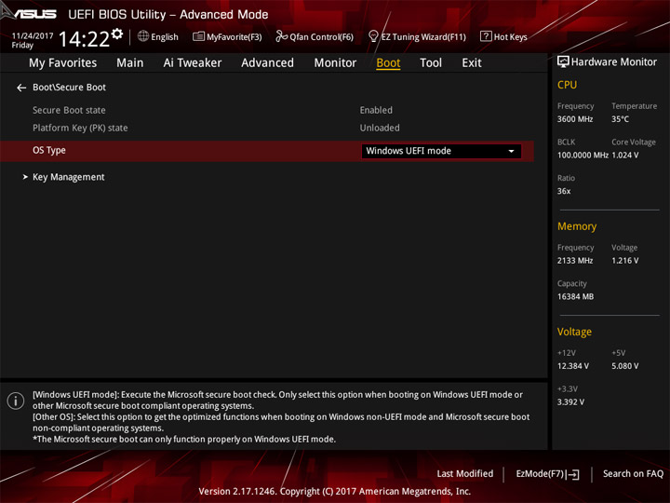This screenshot has height=503, width=670.
Task: Click the CPU section heading
Action: pyautogui.click(x=567, y=85)
